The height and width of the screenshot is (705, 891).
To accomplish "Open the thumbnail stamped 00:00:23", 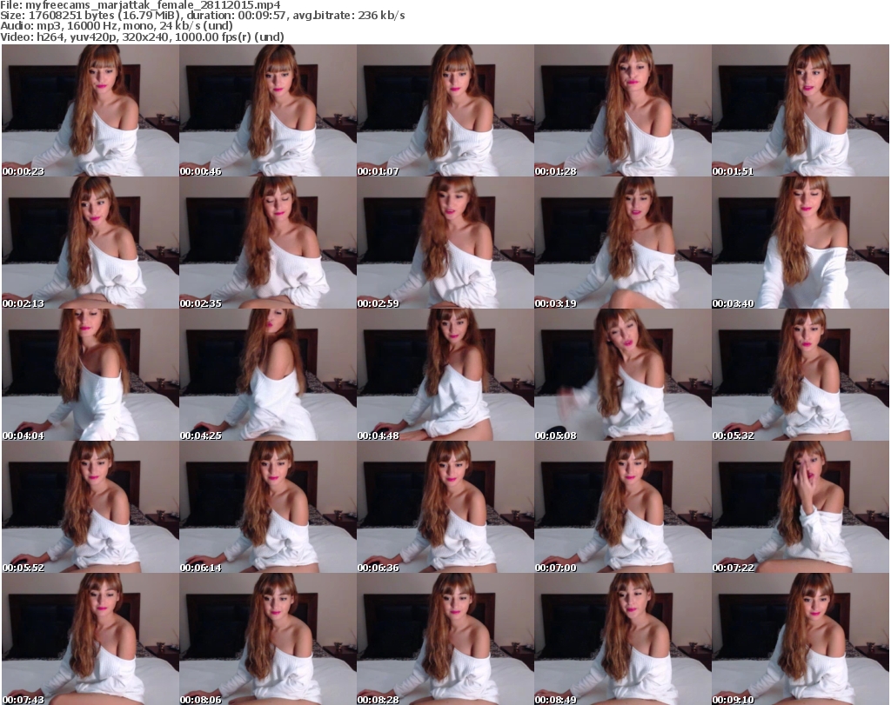I will point(90,110).
